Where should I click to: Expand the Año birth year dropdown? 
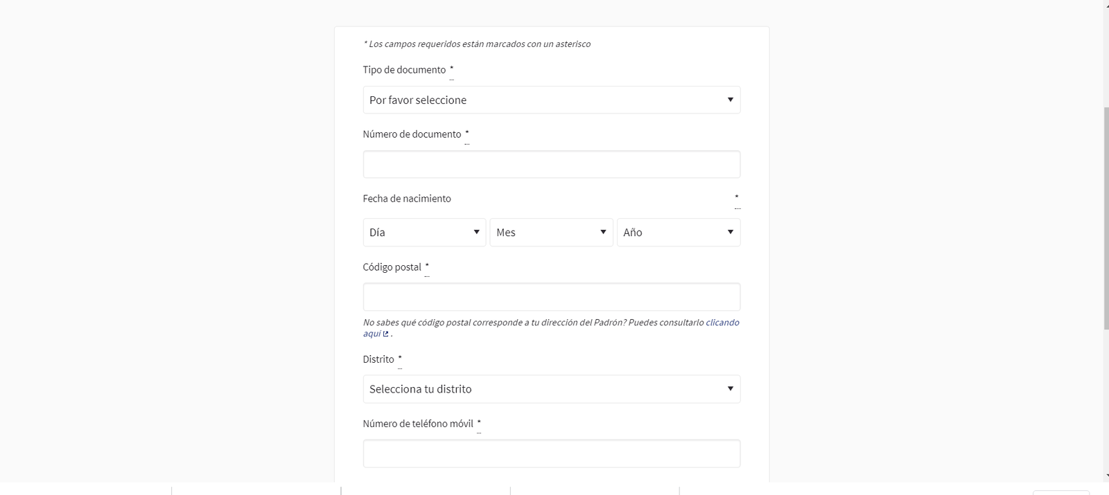[679, 232]
